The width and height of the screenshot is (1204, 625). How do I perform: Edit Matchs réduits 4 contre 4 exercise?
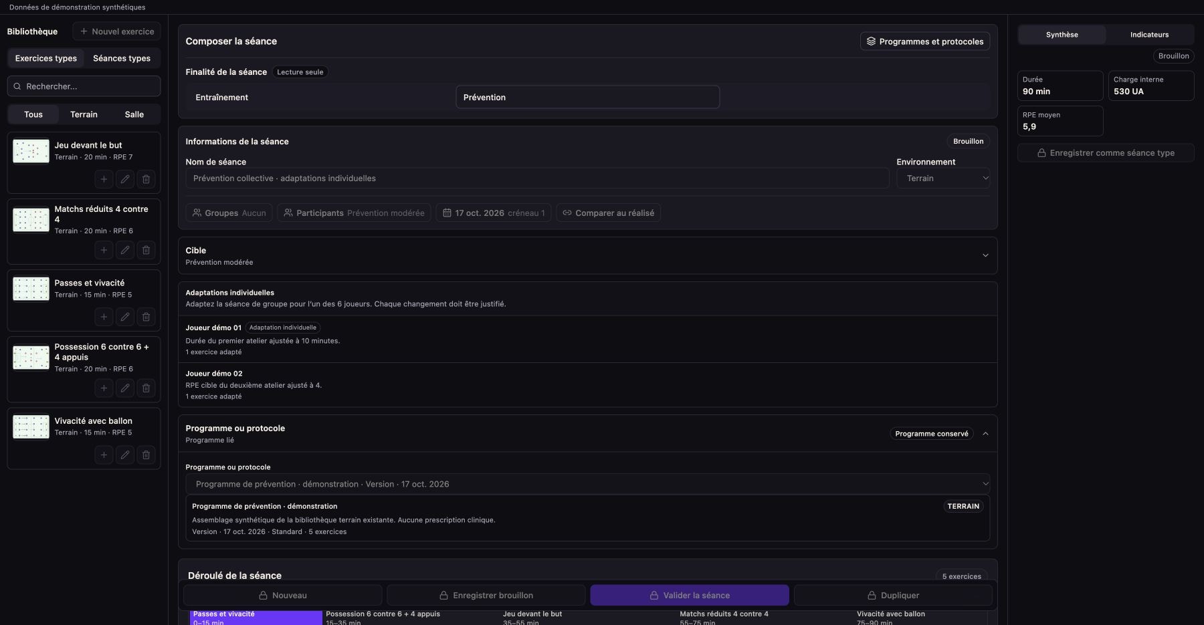tap(125, 250)
